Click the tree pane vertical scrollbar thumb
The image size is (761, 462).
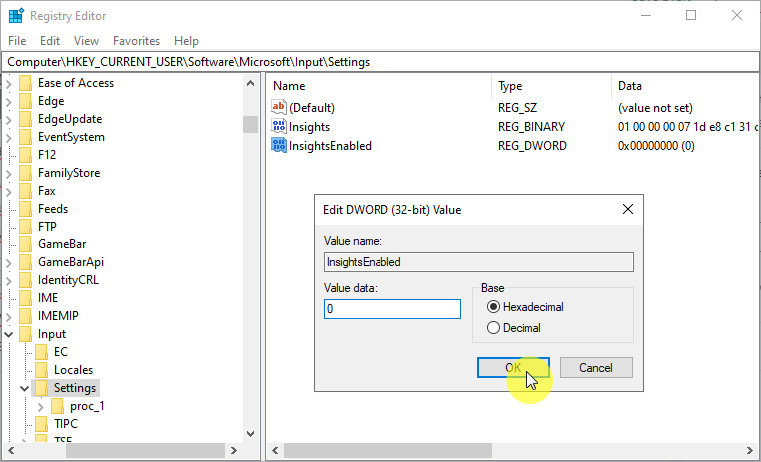[x=250, y=125]
